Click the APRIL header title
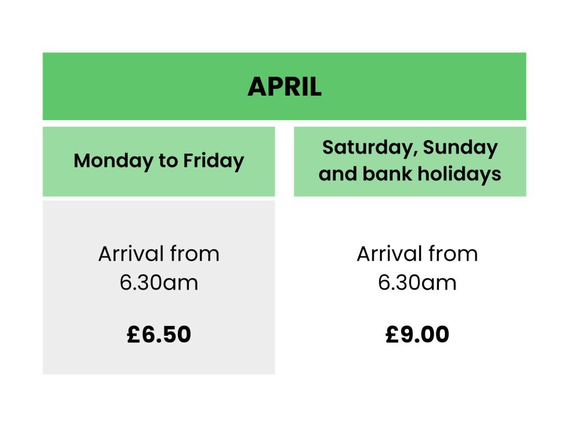 click(x=284, y=87)
